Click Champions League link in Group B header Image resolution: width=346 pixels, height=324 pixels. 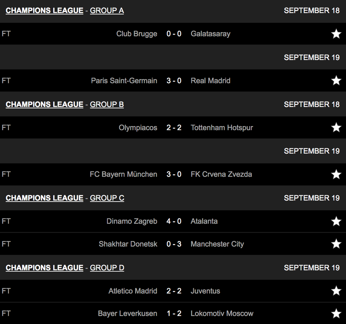pos(44,104)
